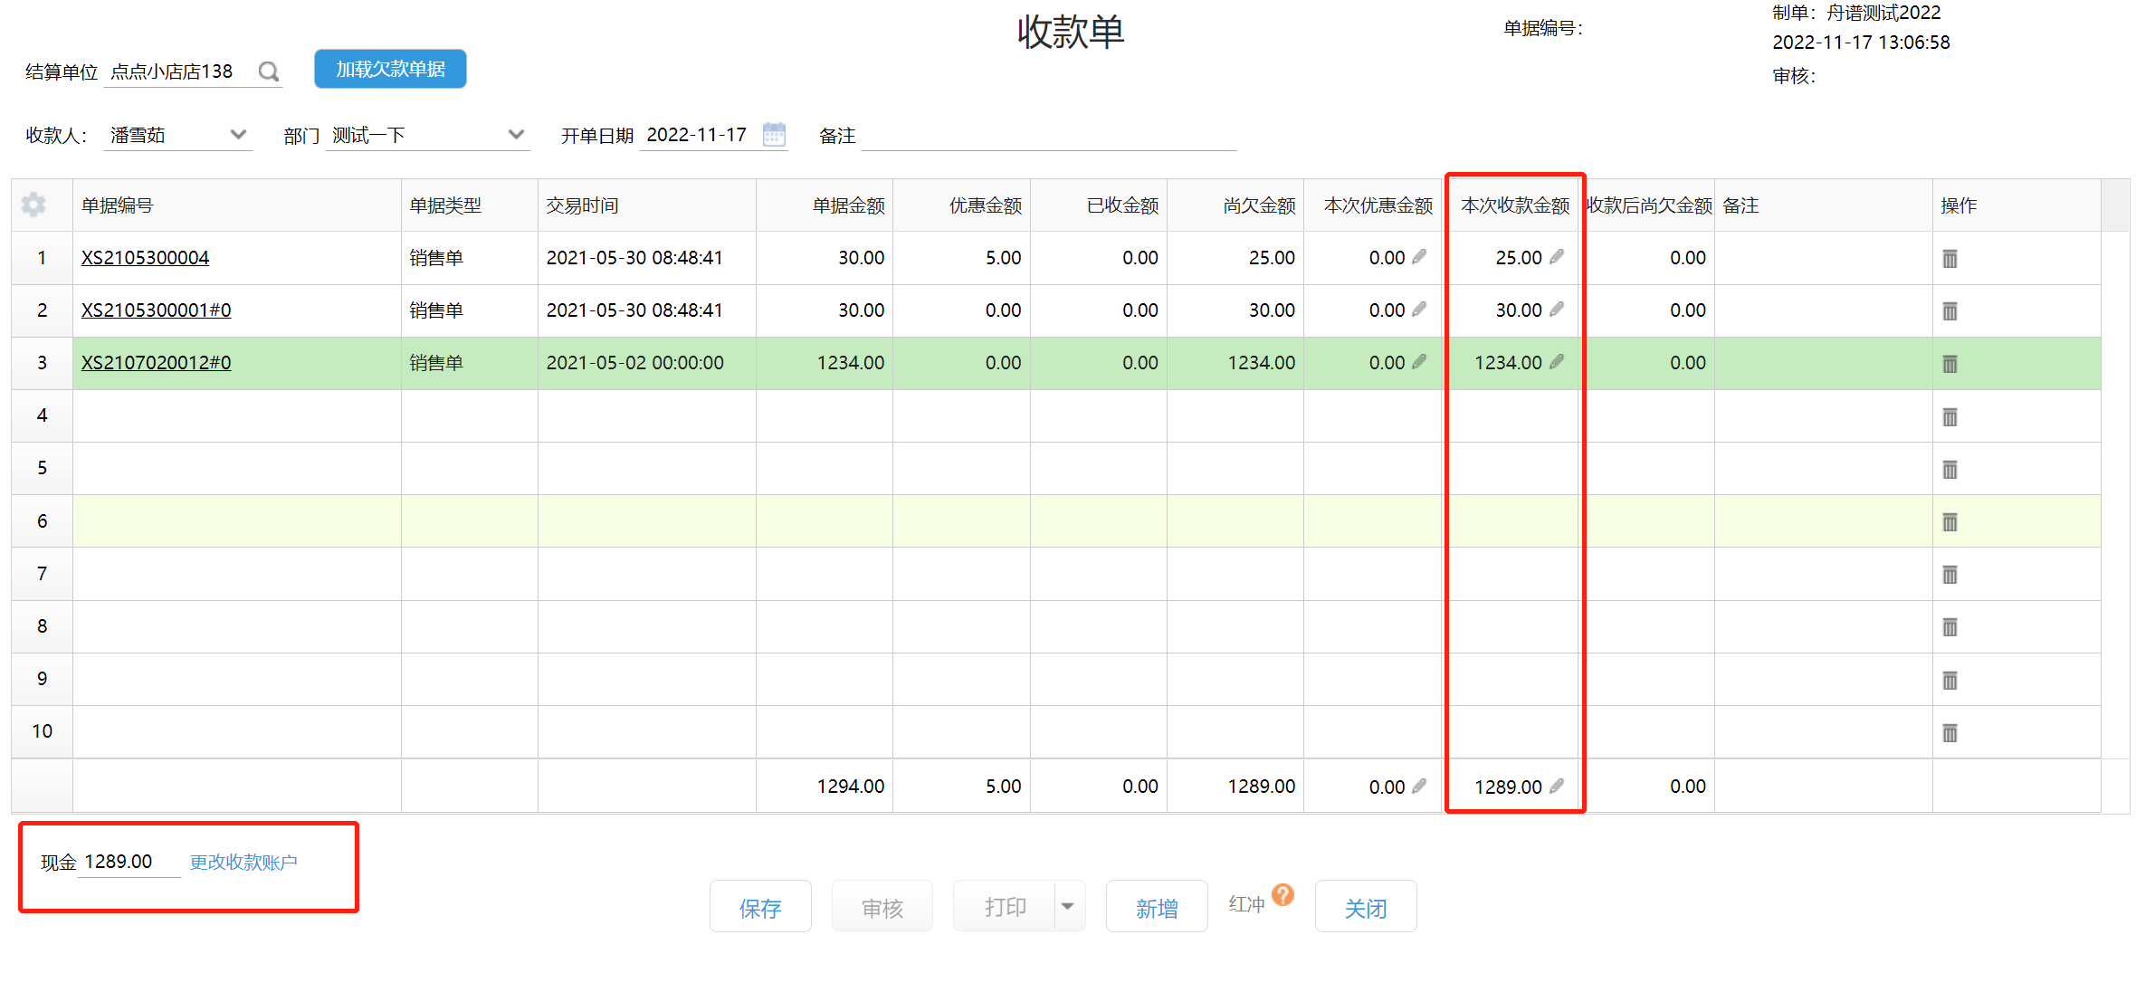
Task: Click the trash icon in row 8
Action: pos(1950,627)
